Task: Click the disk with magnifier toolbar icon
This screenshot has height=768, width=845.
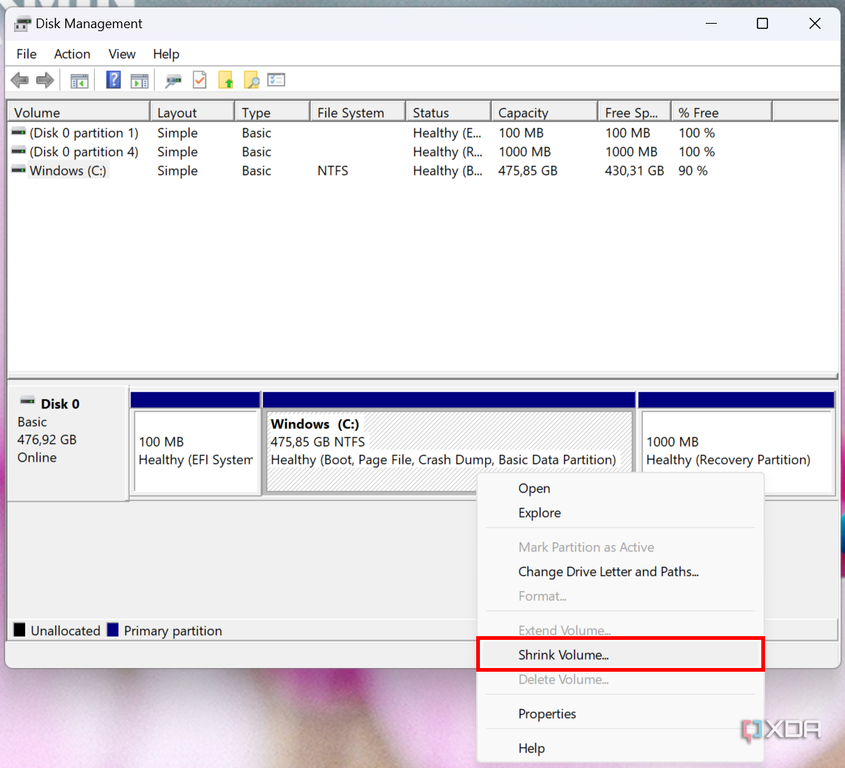Action: click(173, 80)
